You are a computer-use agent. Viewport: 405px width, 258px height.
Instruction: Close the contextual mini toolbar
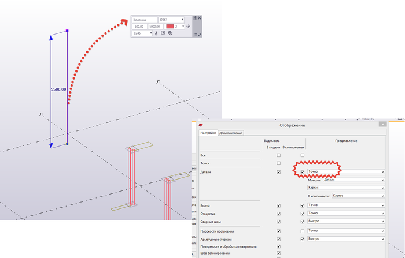click(x=200, y=18)
